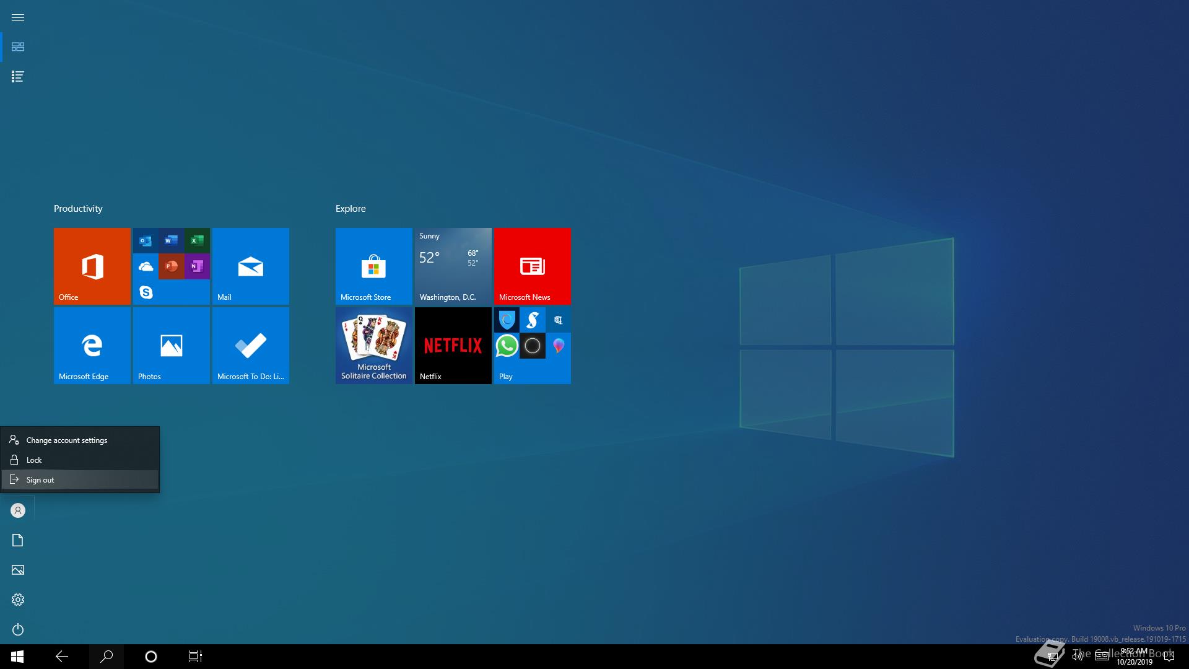Open the Netflix tile

453,346
